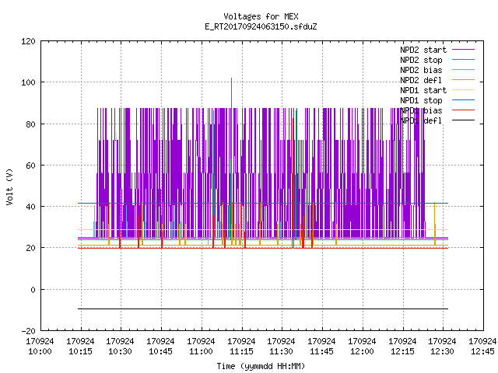The height and width of the screenshot is (373, 498).
Task: Click the 'NPD1 defl' legend label
Action: 421,121
